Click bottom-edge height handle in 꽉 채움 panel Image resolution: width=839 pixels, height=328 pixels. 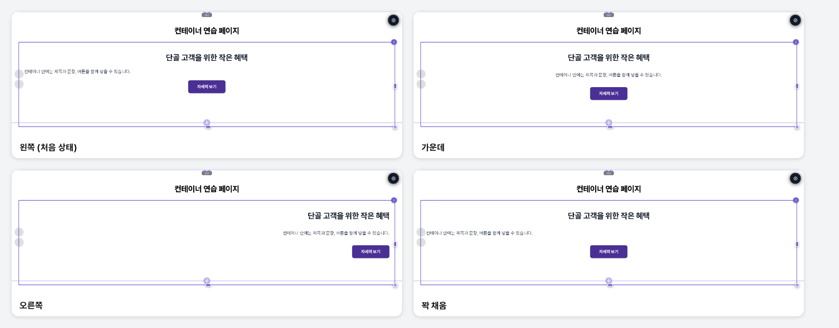point(610,285)
